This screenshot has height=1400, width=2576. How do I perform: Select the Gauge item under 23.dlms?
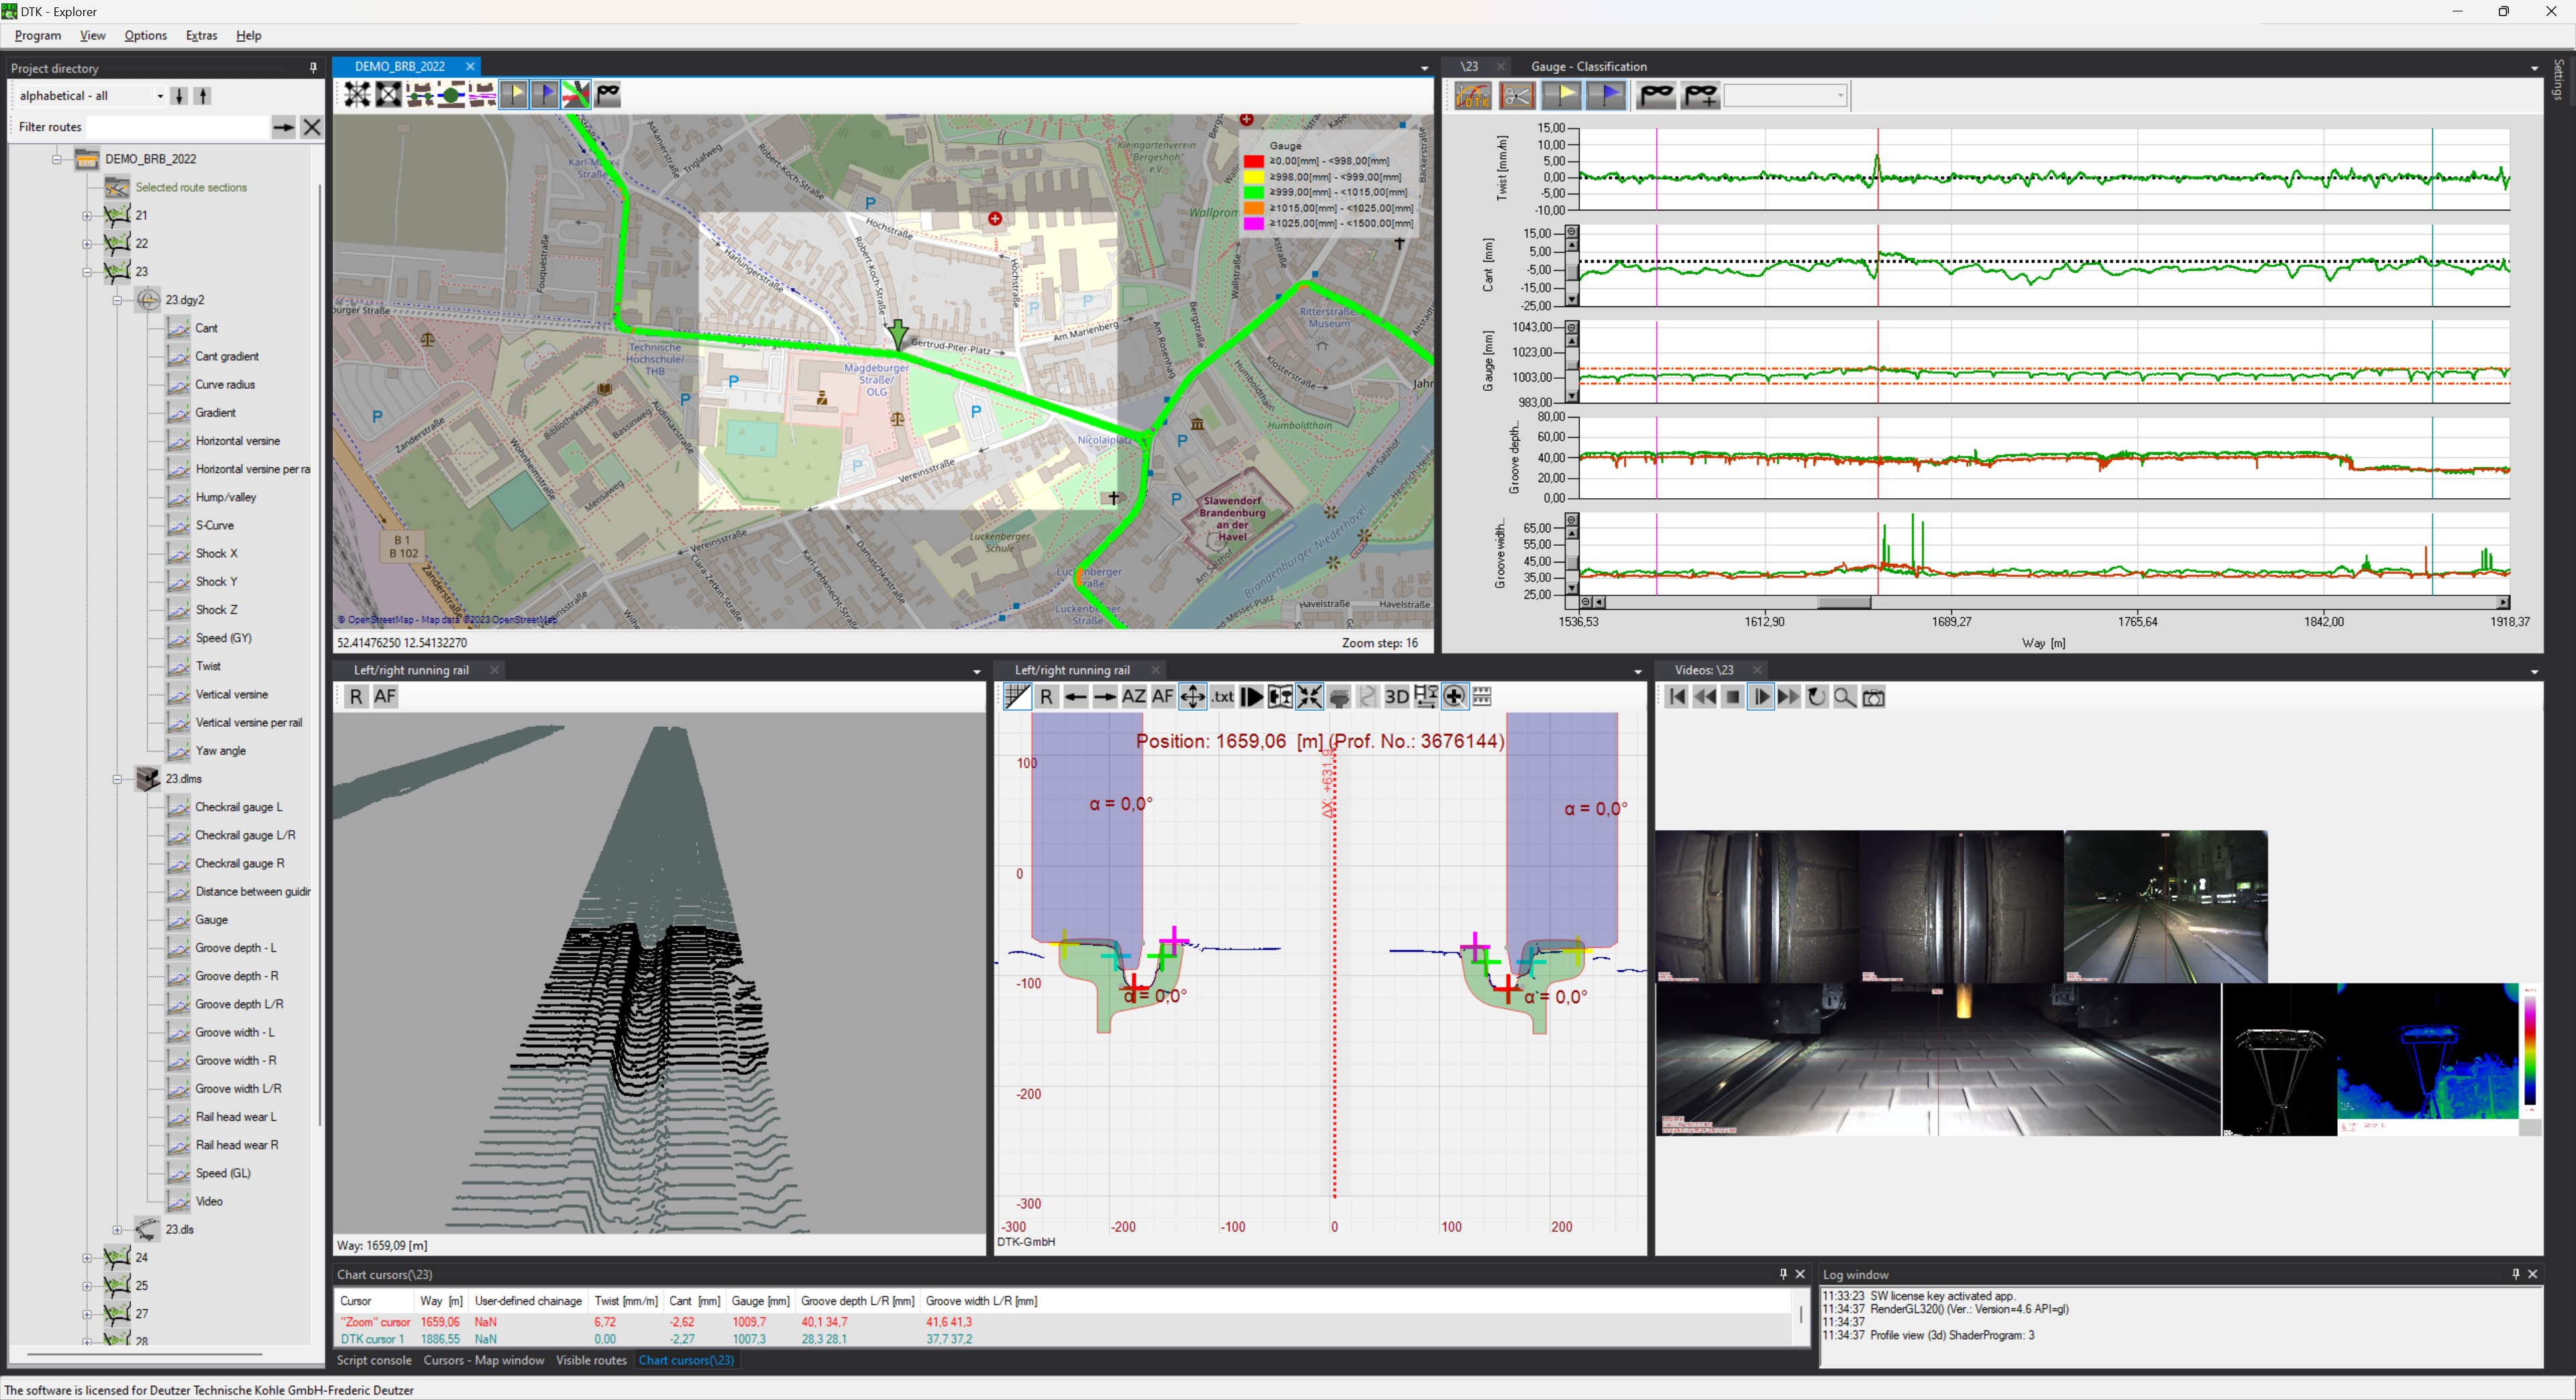[211, 919]
